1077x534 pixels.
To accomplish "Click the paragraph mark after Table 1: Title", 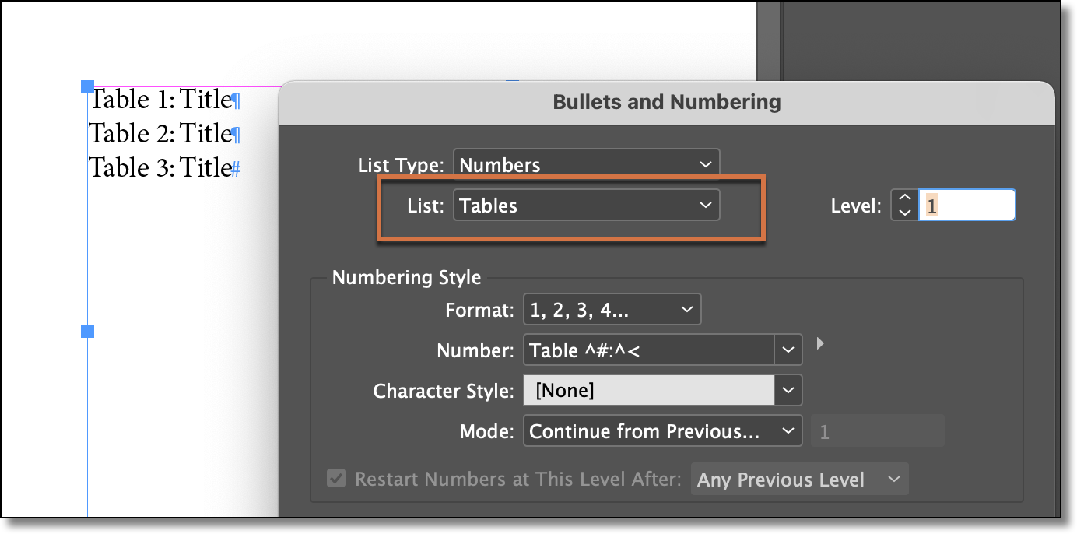I will click(x=234, y=100).
